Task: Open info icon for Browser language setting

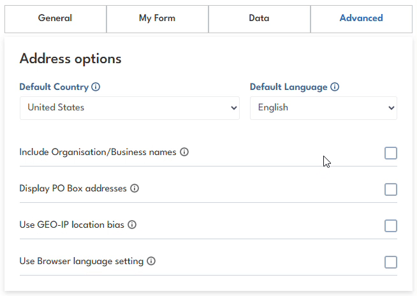Action: (151, 261)
